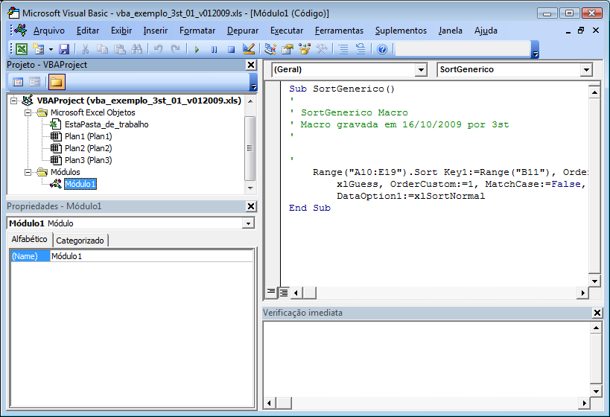This screenshot has width=610, height=417.
Task: Open toolbar options arrow on Standard toolbar
Action: [536, 50]
